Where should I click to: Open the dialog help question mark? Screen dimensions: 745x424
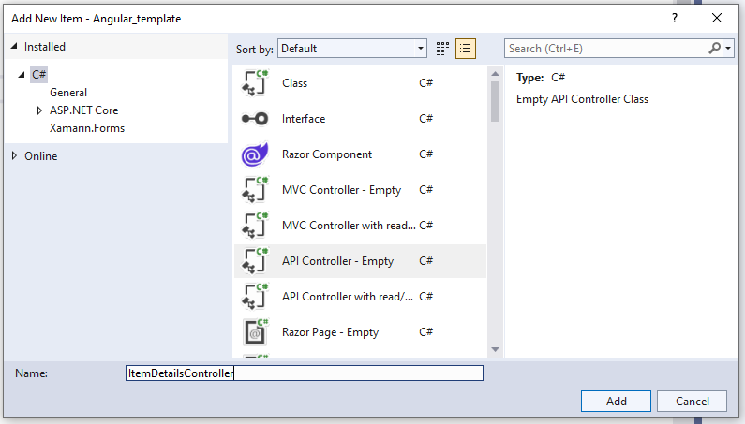[675, 18]
